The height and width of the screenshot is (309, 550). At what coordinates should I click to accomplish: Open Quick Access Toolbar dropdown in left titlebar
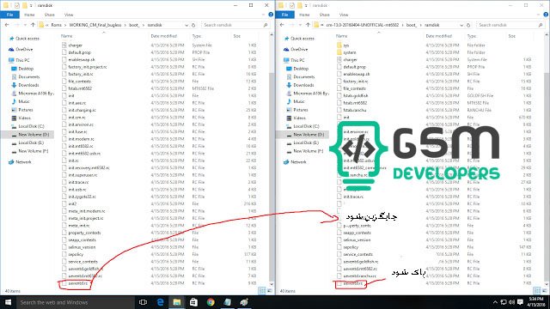pos(31,5)
